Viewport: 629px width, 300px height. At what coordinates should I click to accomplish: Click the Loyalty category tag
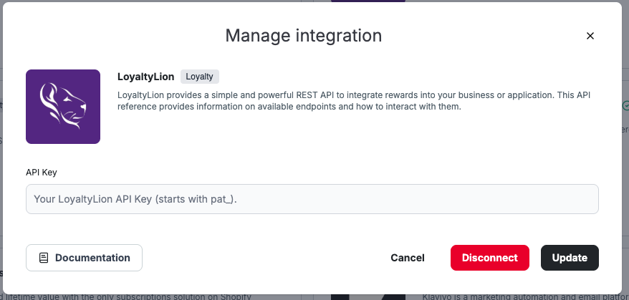(200, 77)
